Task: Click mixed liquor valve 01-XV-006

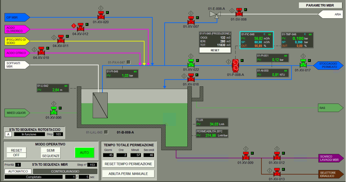Action: [x=54, y=111]
